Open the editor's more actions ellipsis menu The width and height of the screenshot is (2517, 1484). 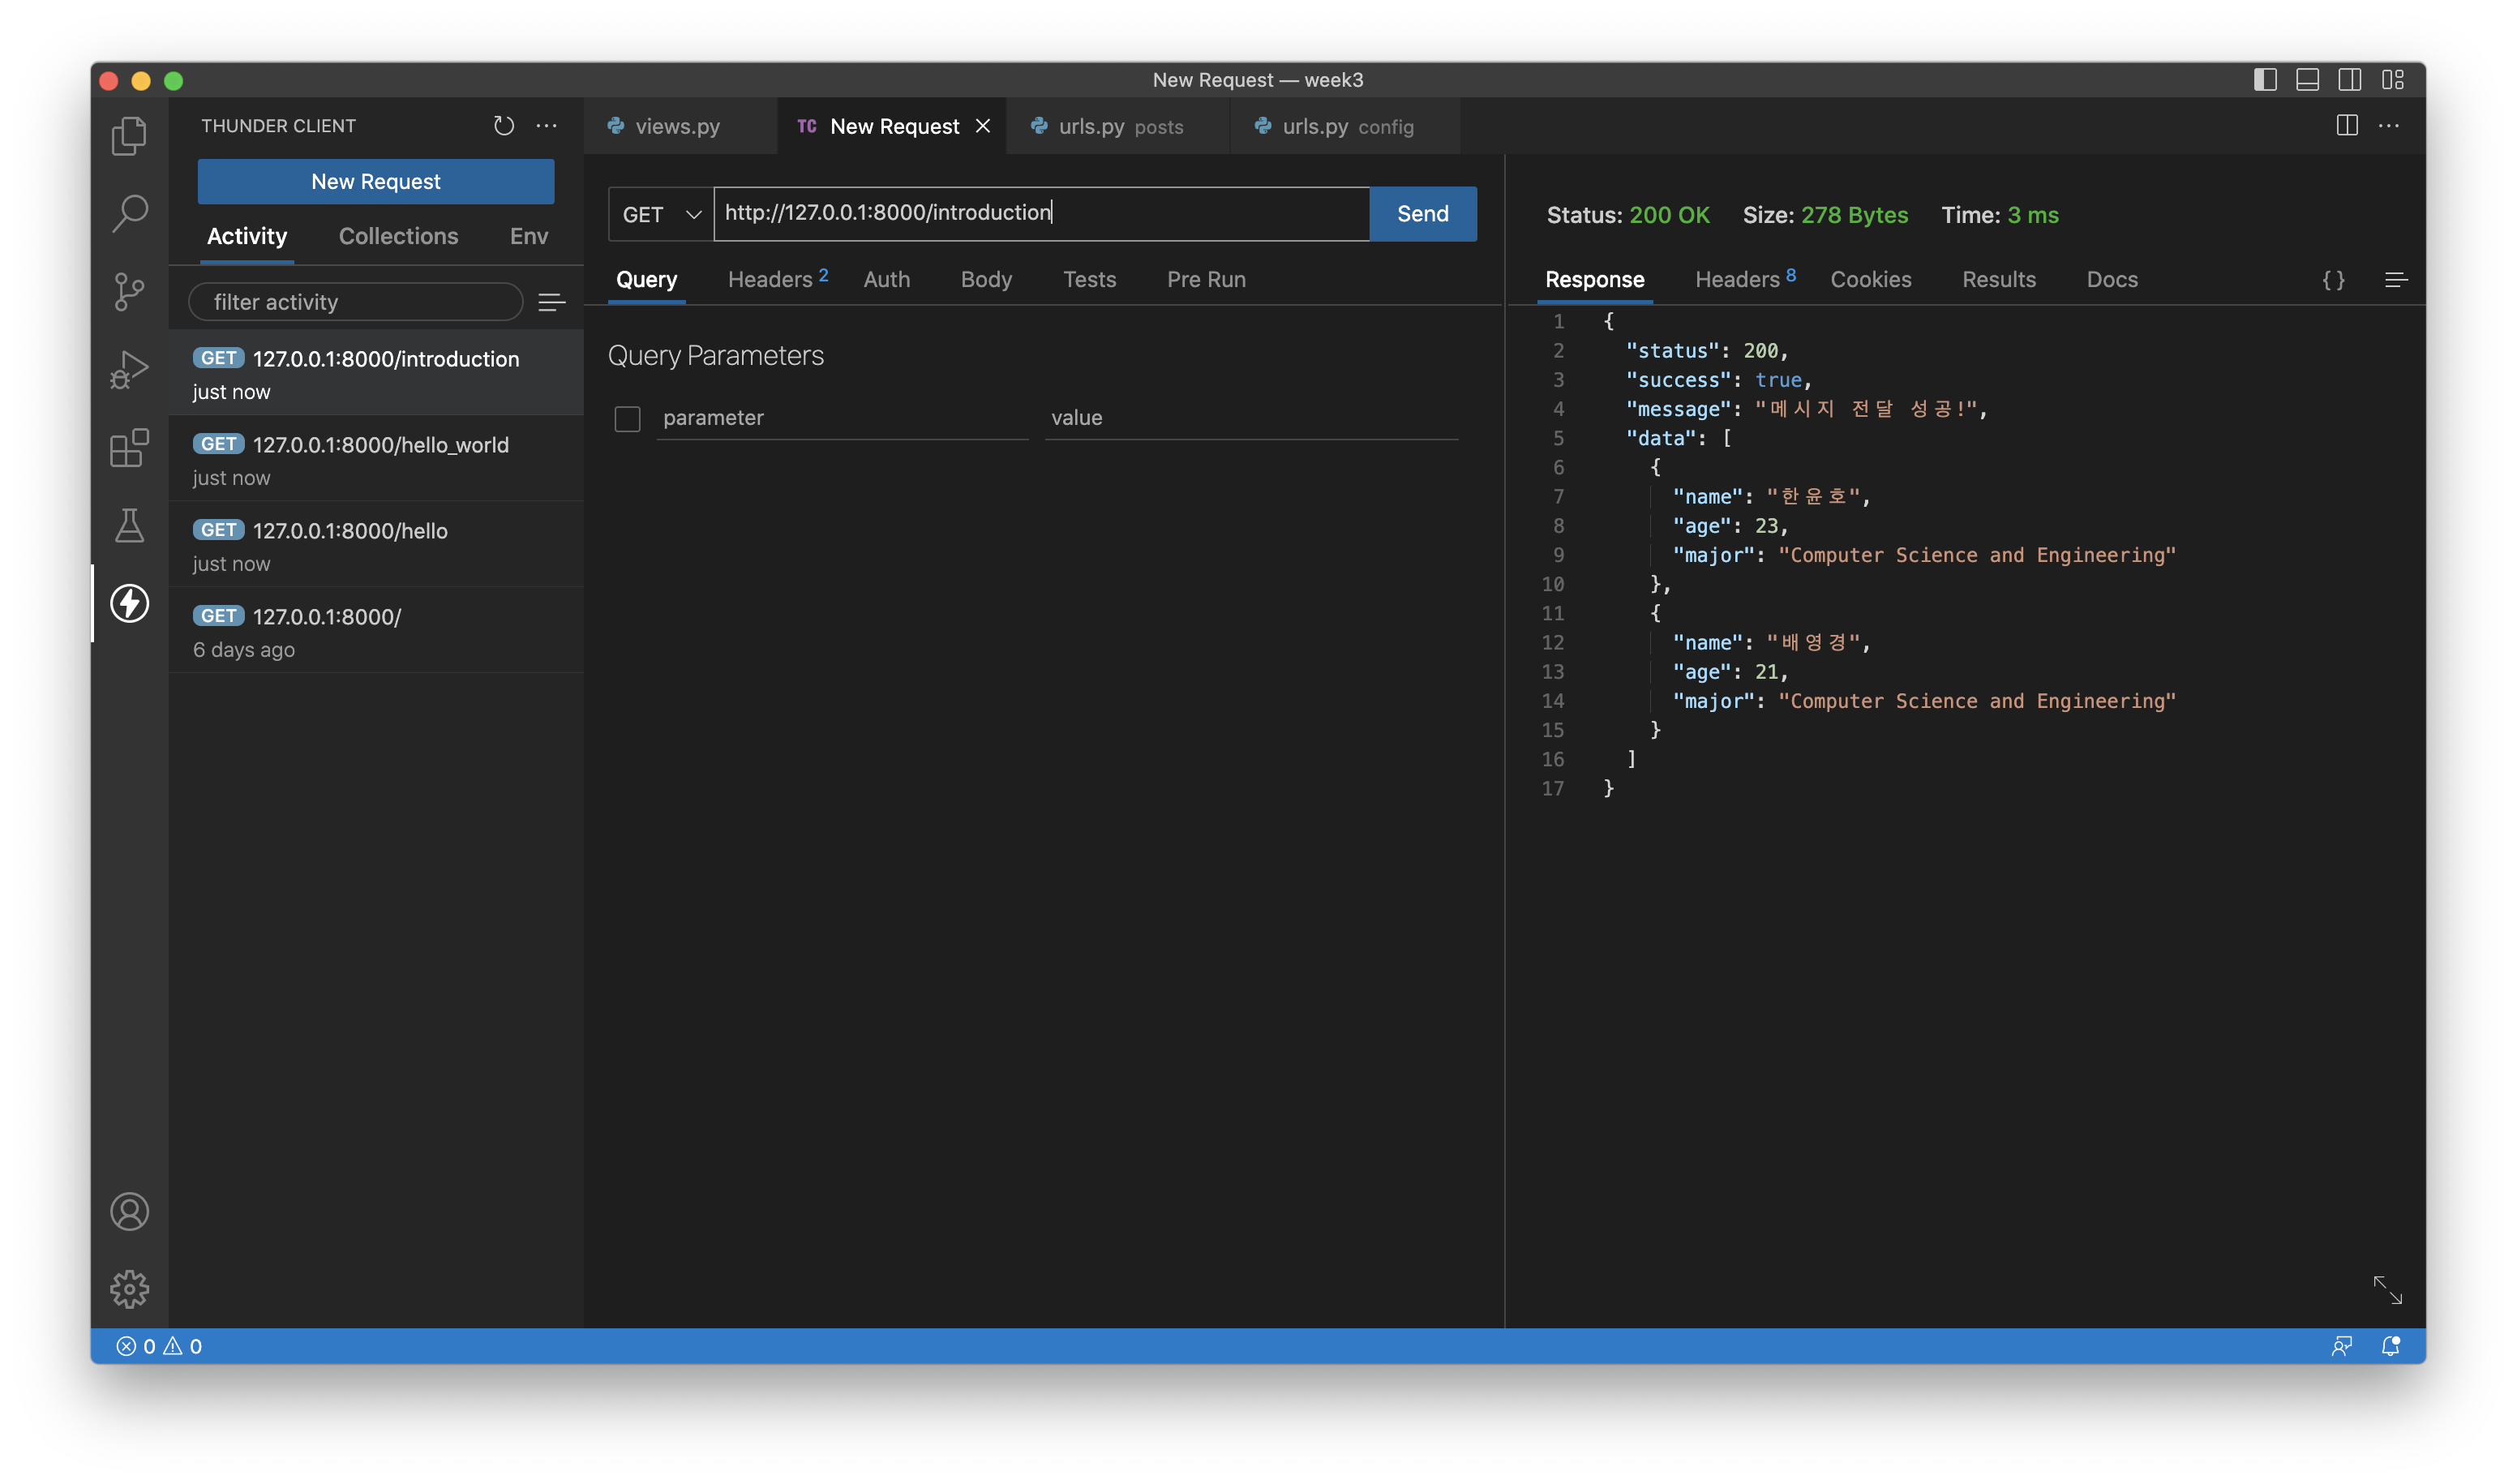click(x=2392, y=126)
